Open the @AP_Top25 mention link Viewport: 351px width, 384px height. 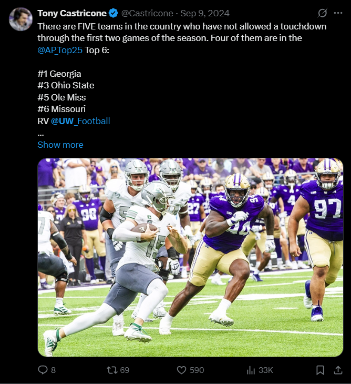point(60,50)
